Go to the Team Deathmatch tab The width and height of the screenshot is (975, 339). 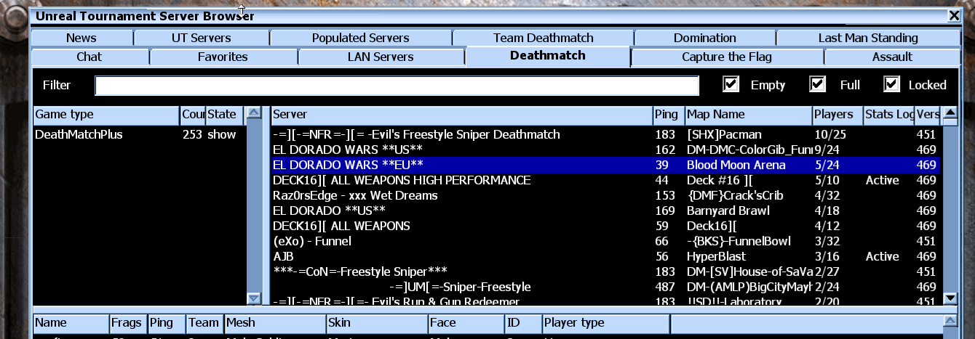coord(543,38)
